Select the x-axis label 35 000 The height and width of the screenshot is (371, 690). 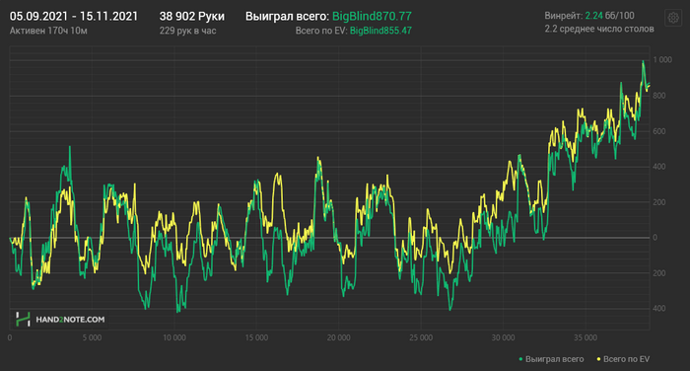586,338
